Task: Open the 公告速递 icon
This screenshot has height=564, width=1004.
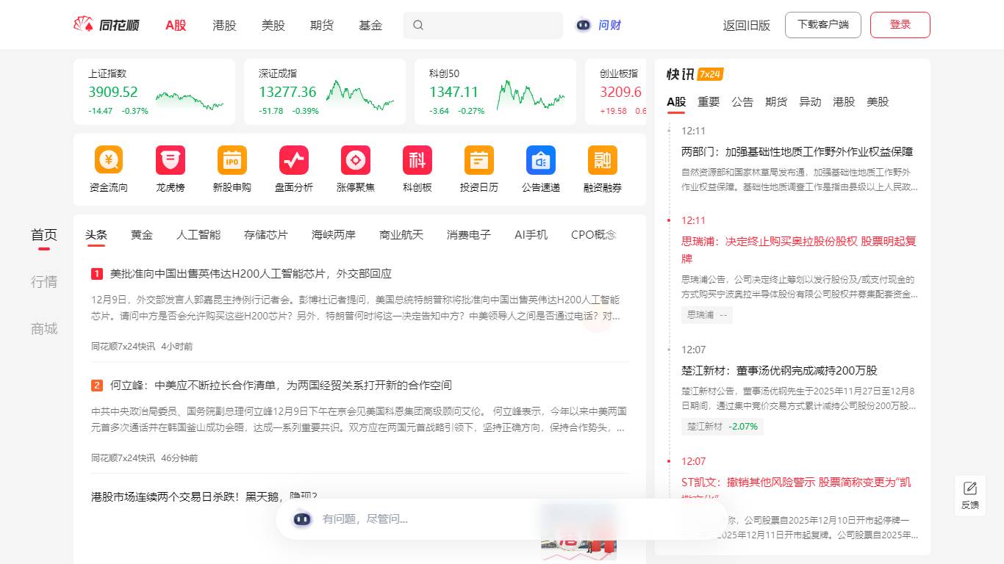Action: click(541, 160)
